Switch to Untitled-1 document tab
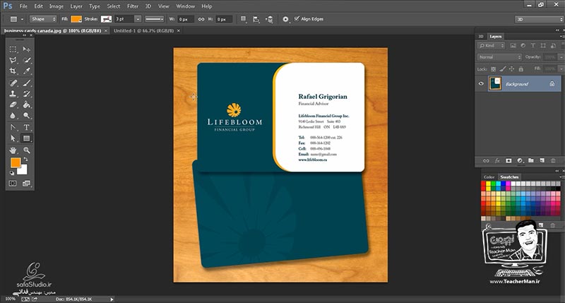This screenshot has width=565, height=303. 144,30
